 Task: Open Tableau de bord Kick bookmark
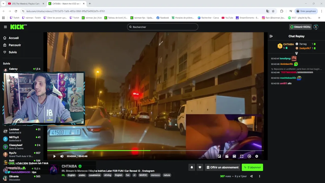pyautogui.click(x=116, y=18)
